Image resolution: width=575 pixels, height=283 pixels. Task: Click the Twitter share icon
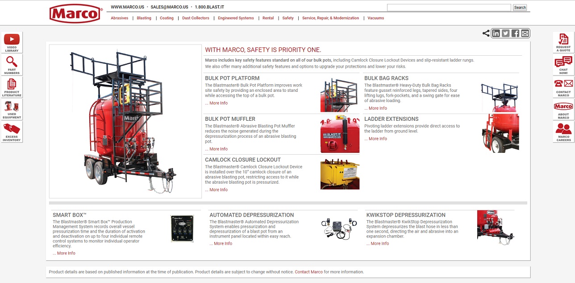coord(505,33)
